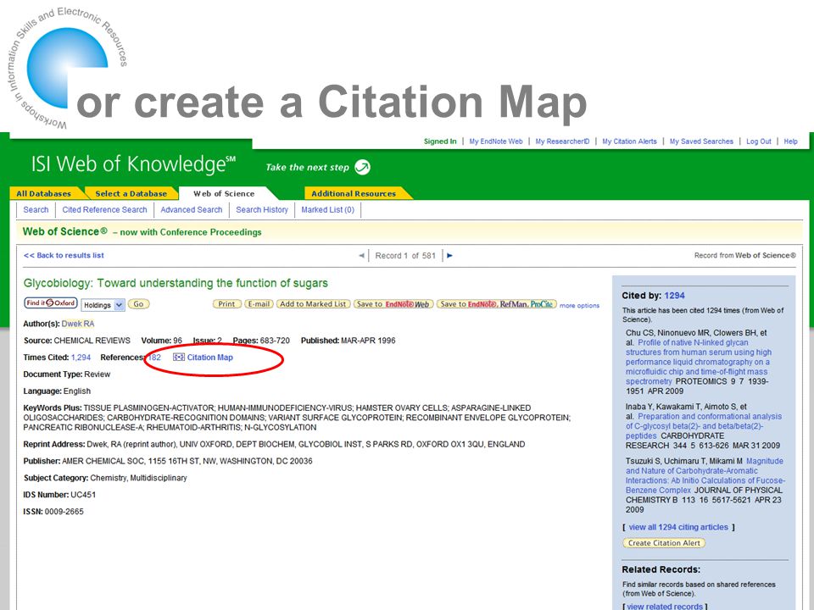Open the Additional Resources tab

354,193
